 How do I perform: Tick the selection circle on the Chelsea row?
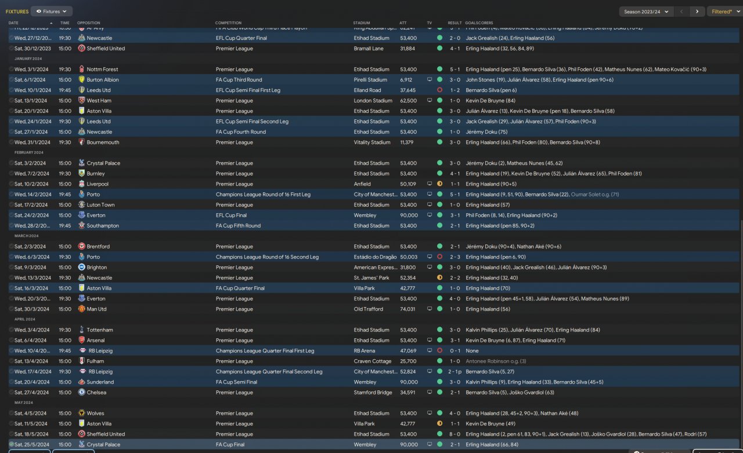pos(11,393)
